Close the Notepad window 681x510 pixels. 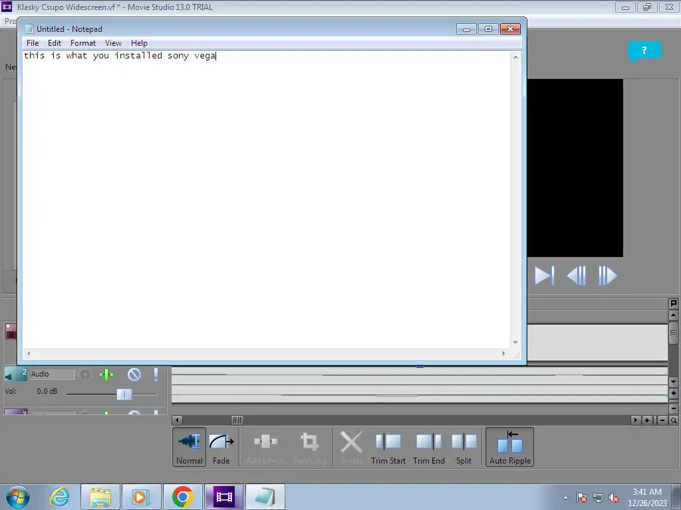(x=510, y=29)
